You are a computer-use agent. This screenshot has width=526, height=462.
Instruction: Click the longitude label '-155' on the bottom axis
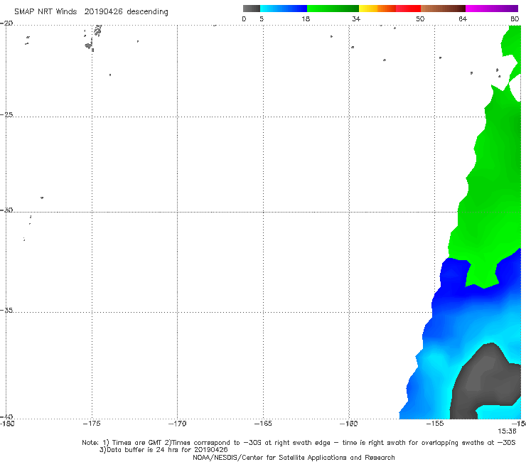(435, 424)
